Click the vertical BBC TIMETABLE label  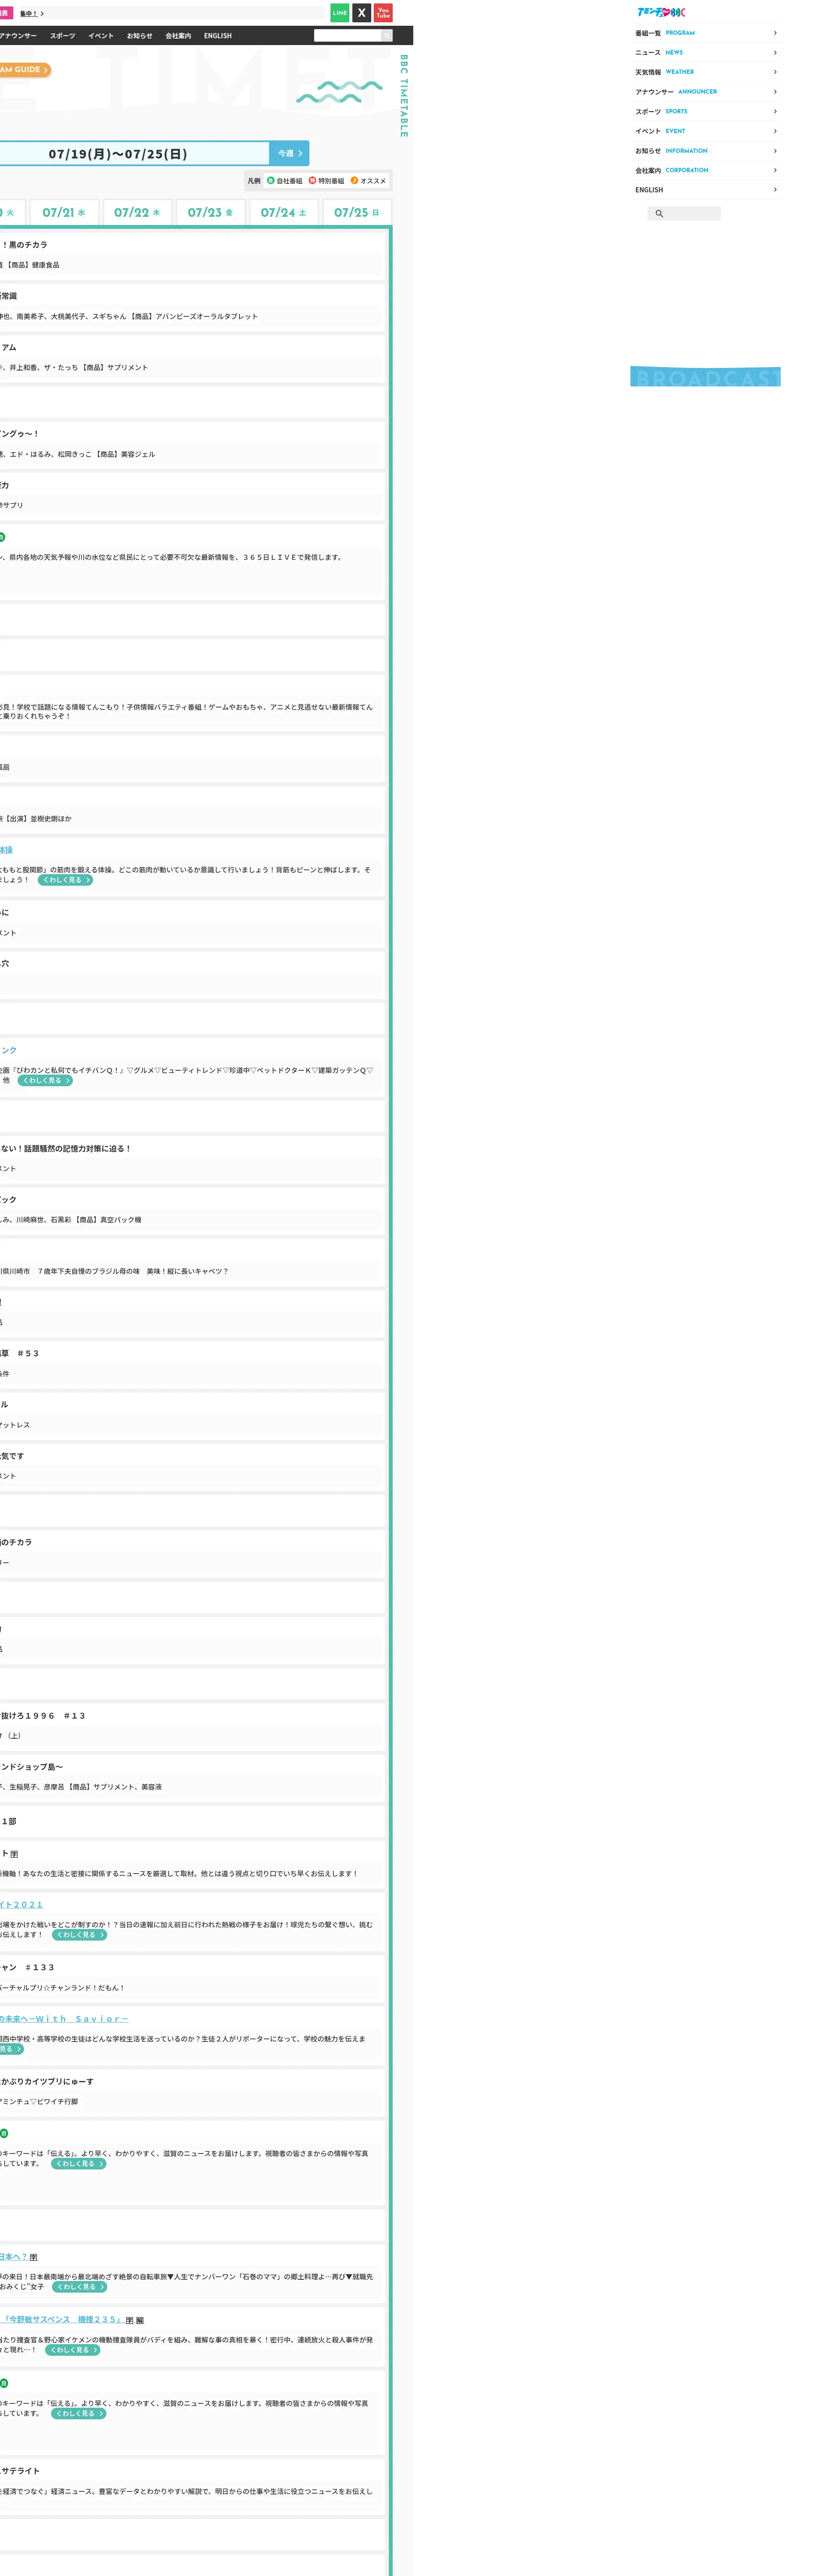404,96
